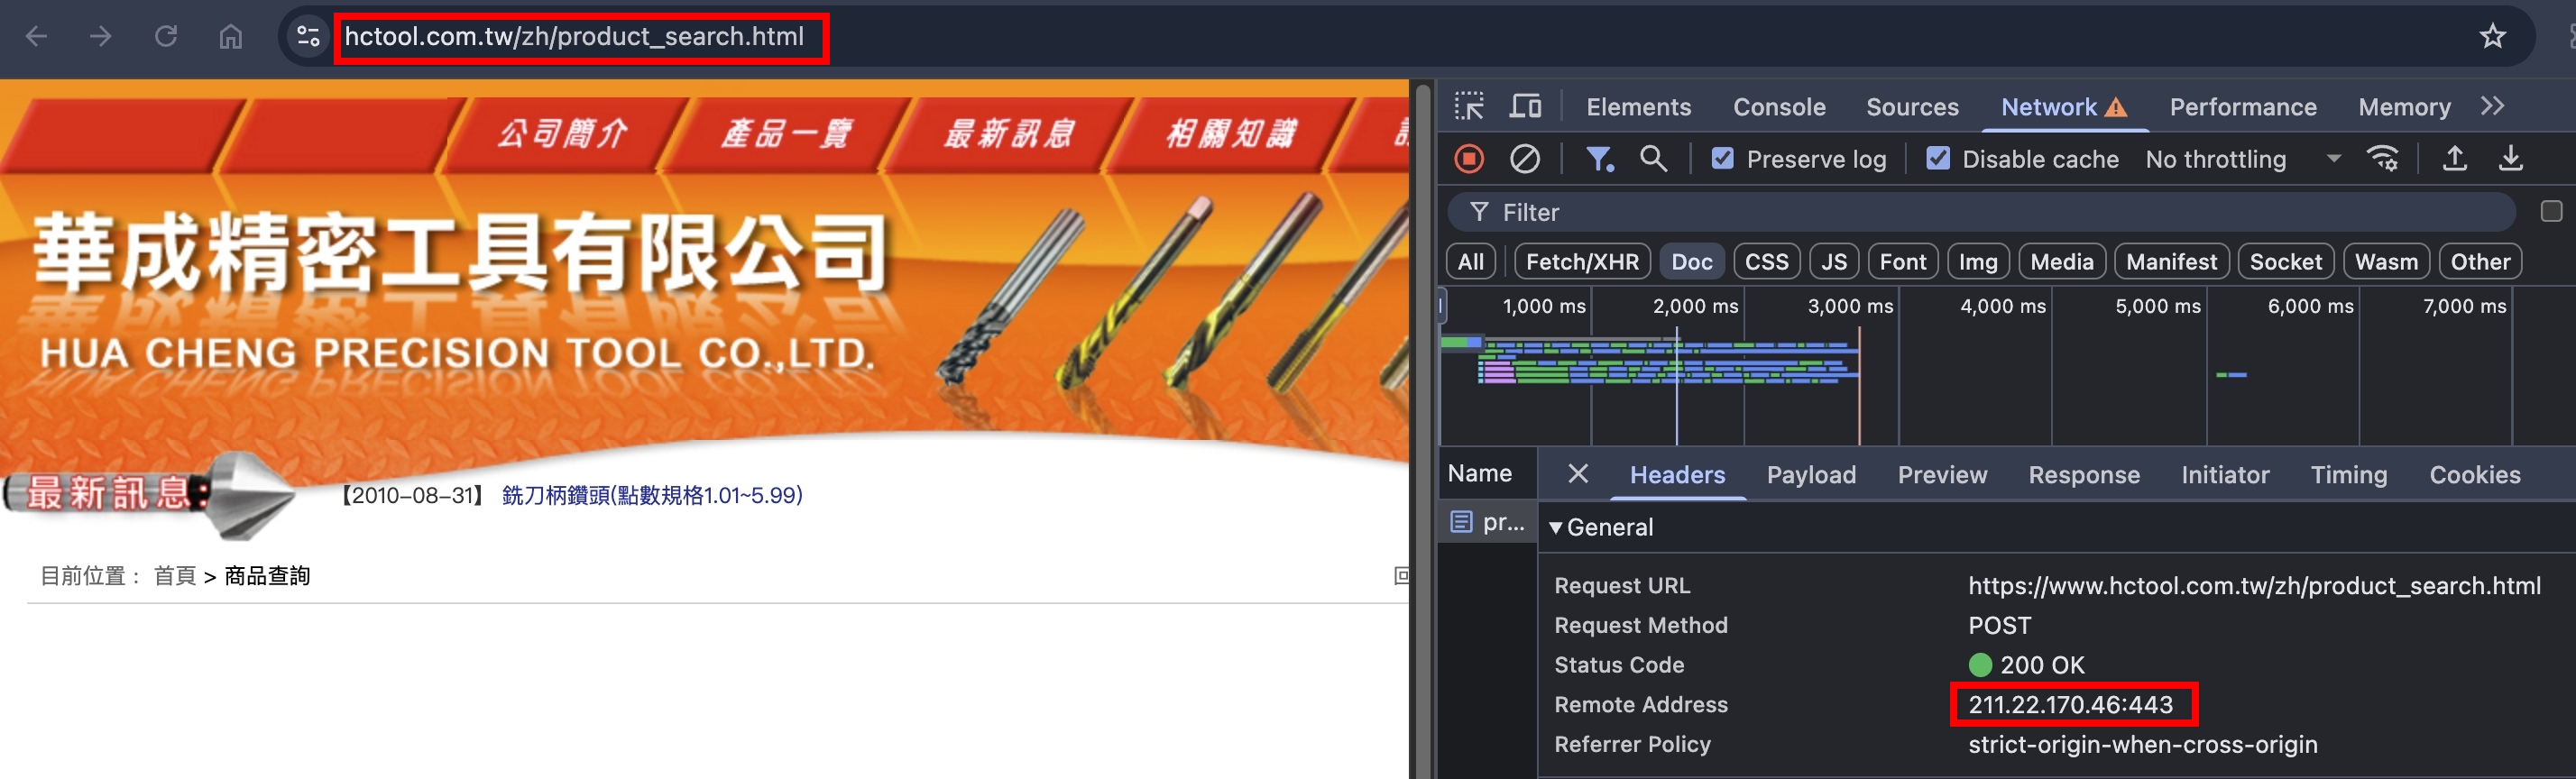Click into the network Filter input

1982,212
